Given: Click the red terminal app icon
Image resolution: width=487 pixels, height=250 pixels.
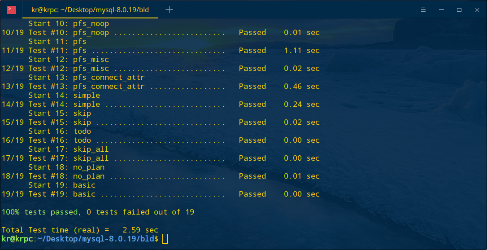Looking at the screenshot, I should click(x=12, y=10).
